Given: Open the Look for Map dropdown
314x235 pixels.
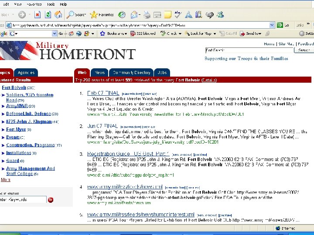Looking at the screenshot, I should point(215,34).
